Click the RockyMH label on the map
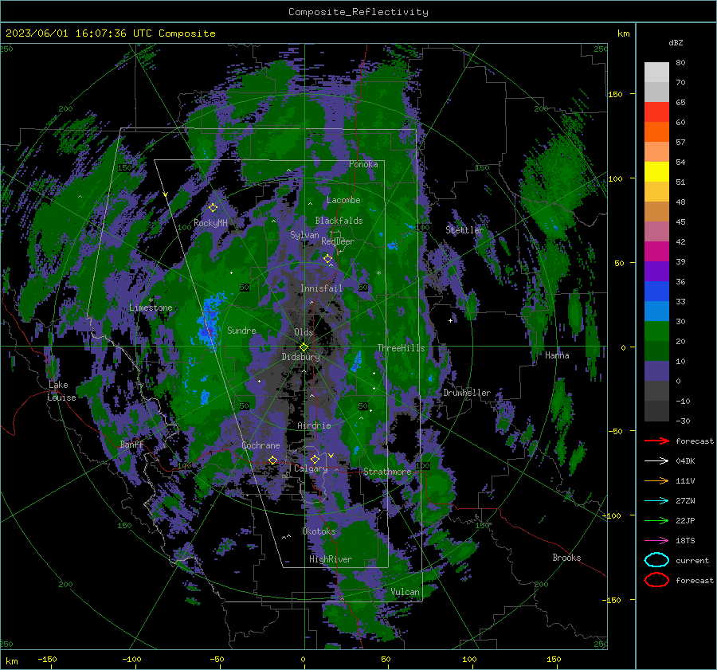Image resolution: width=717 pixels, height=670 pixels. pyautogui.click(x=210, y=223)
